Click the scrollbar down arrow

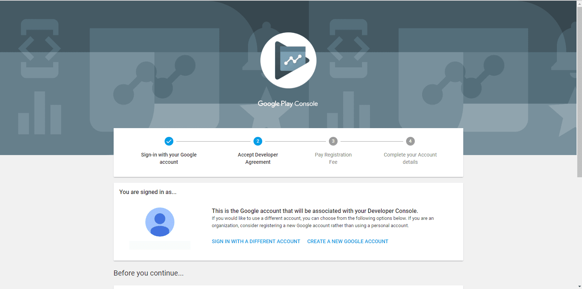point(579,286)
